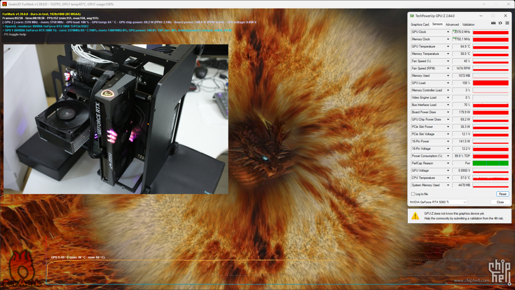
Task: Click the 0.8900 V GPU voltage value
Action: 462,170
